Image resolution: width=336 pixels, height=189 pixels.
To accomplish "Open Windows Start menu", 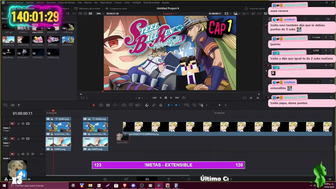I will 4,186.
